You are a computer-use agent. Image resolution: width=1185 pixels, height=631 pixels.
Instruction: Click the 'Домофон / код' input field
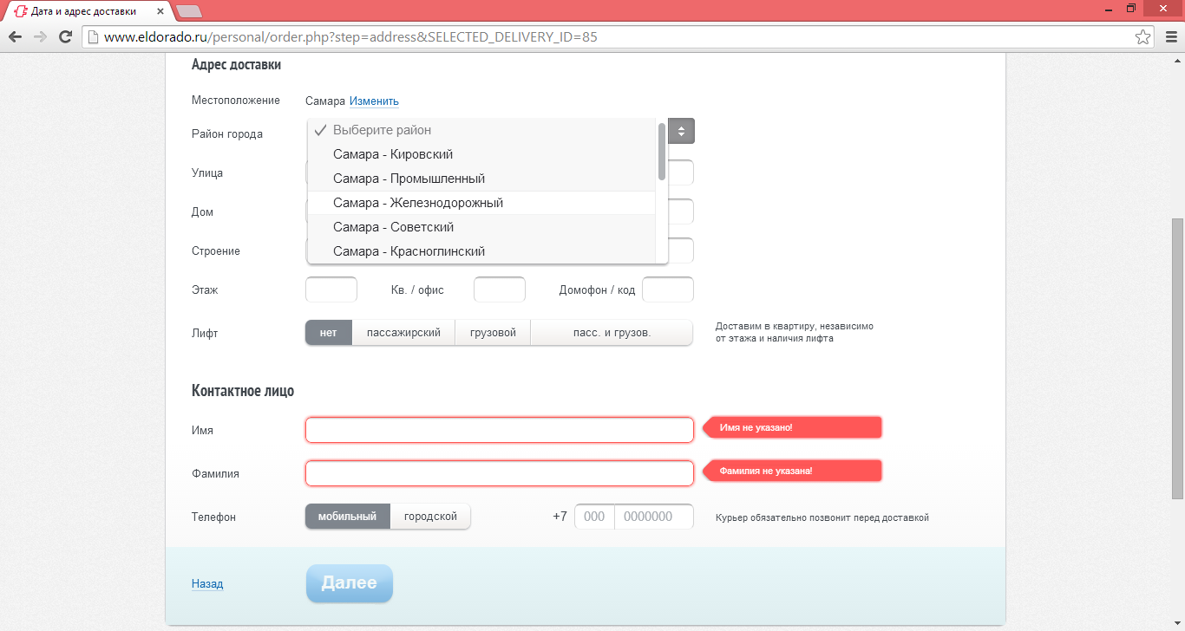668,289
